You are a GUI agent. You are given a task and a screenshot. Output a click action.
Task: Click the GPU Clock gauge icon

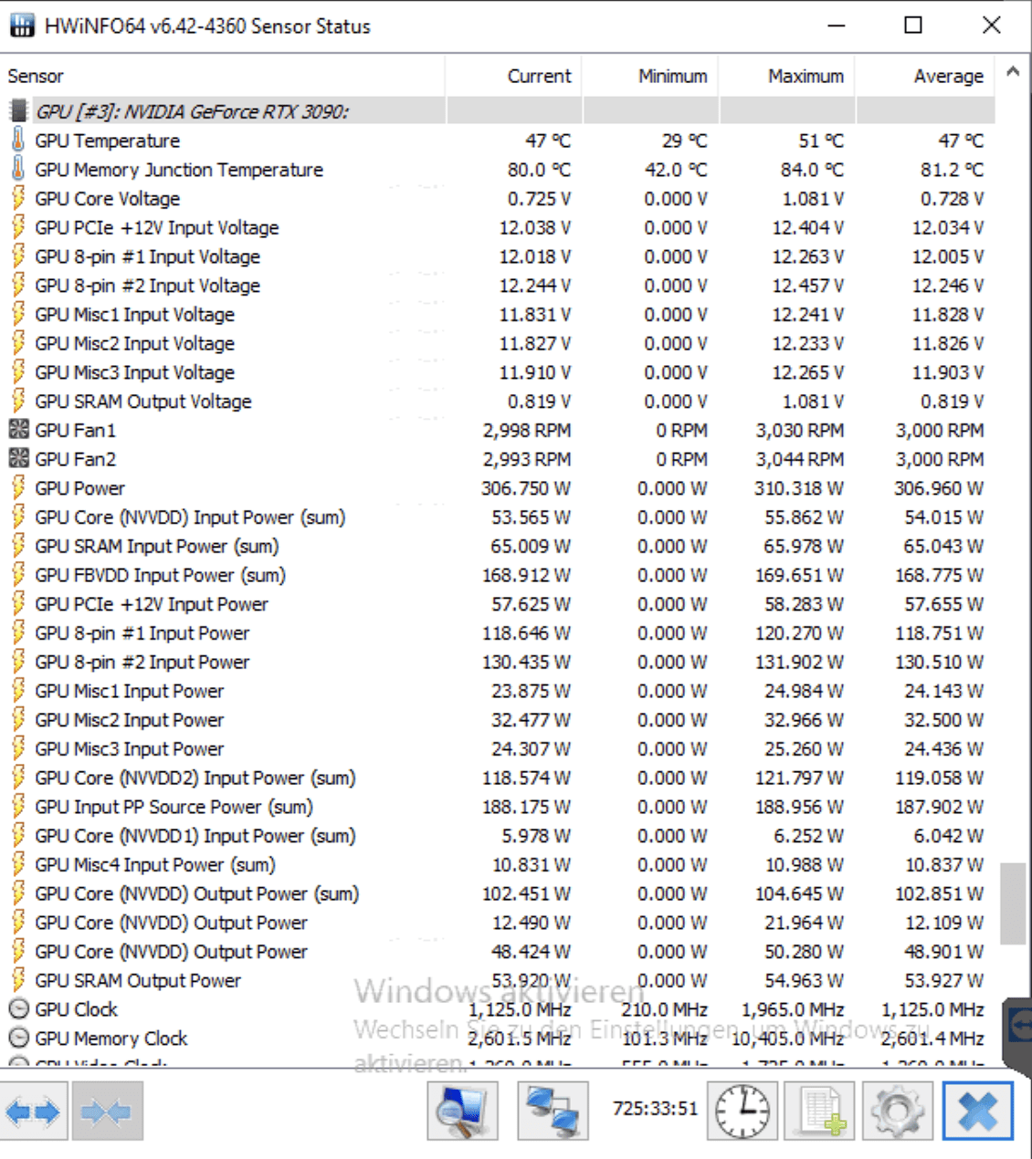[18, 1009]
